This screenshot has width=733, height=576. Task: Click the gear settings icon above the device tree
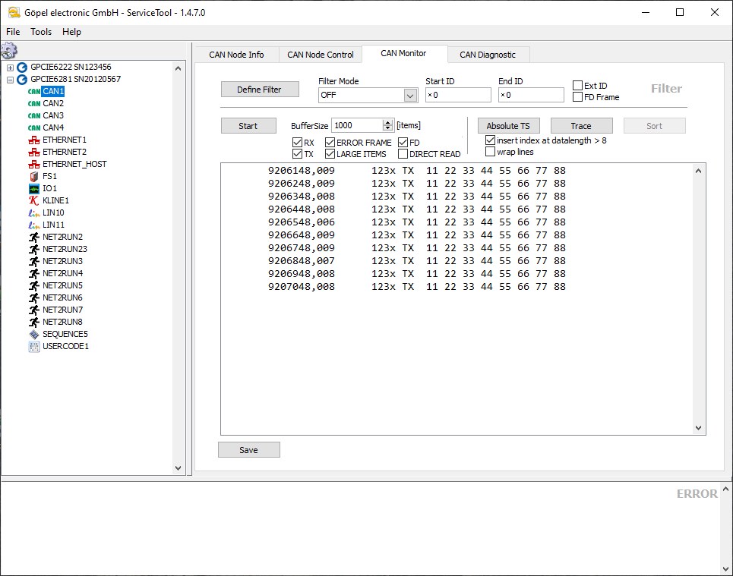[x=9, y=50]
